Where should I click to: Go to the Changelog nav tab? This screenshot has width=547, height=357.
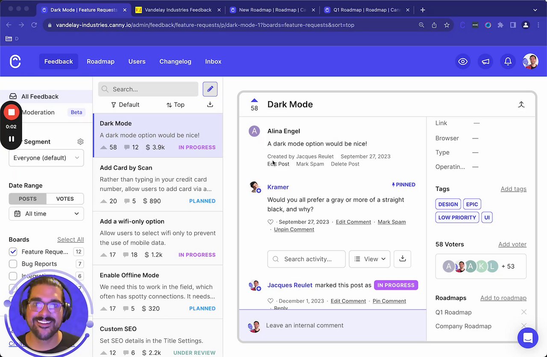pos(175,62)
